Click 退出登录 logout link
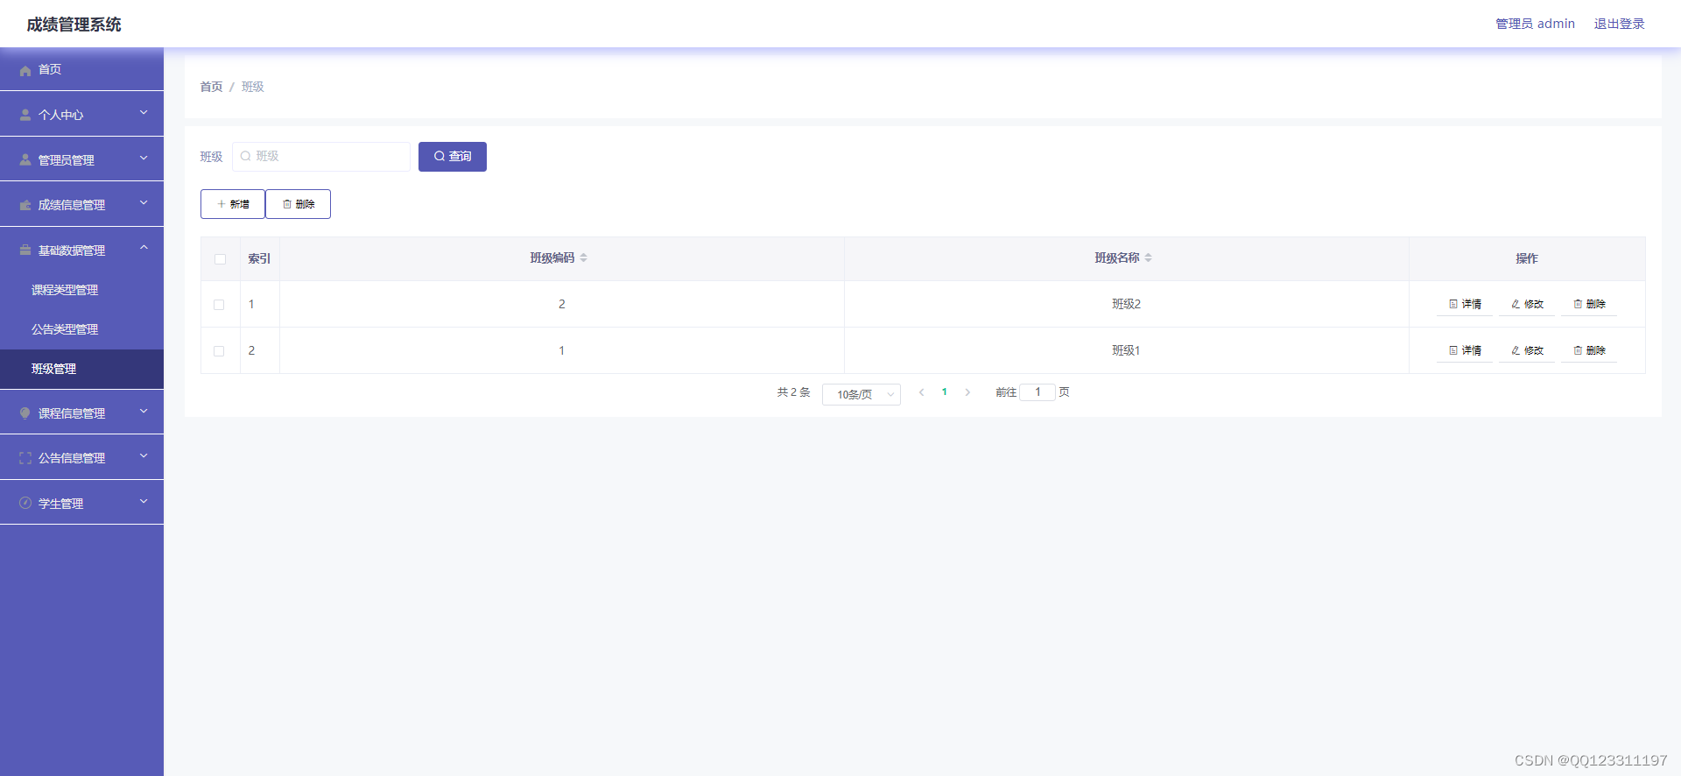This screenshot has width=1681, height=776. tap(1619, 24)
